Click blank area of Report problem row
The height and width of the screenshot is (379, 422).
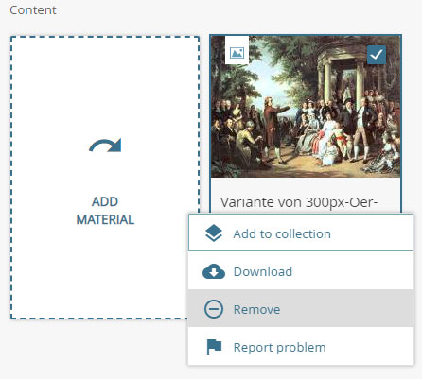pos(369,347)
